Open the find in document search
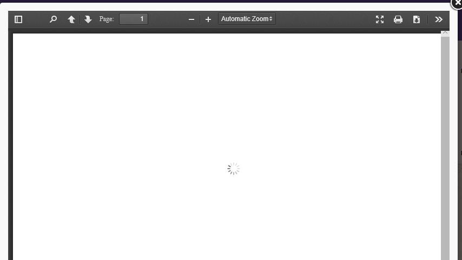The image size is (462, 260). tap(53, 19)
